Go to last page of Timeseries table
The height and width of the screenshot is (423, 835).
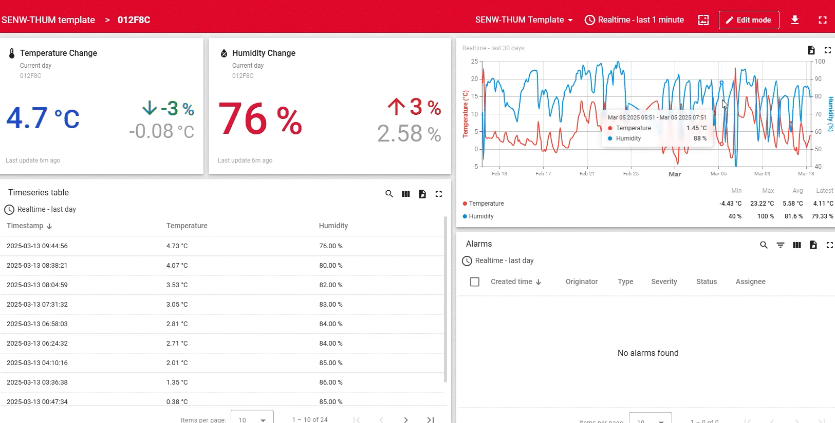click(x=431, y=420)
